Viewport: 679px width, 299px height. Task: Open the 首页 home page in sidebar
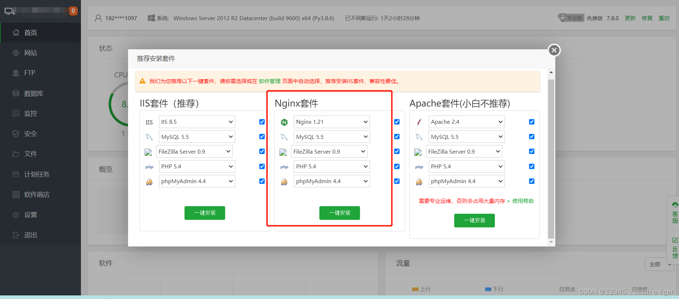[x=40, y=33]
